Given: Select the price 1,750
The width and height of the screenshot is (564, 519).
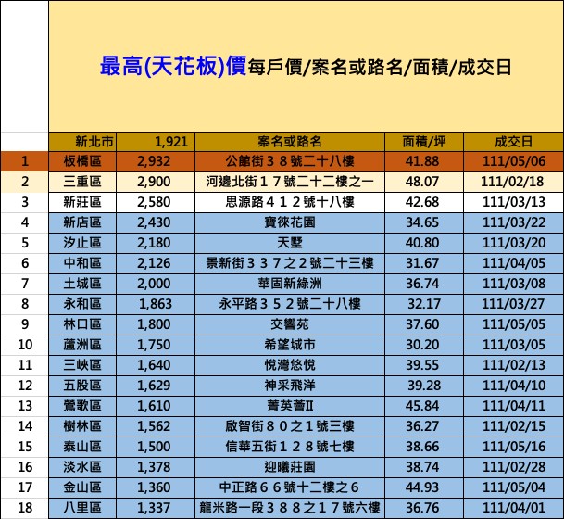Looking at the screenshot, I should 156,345.
